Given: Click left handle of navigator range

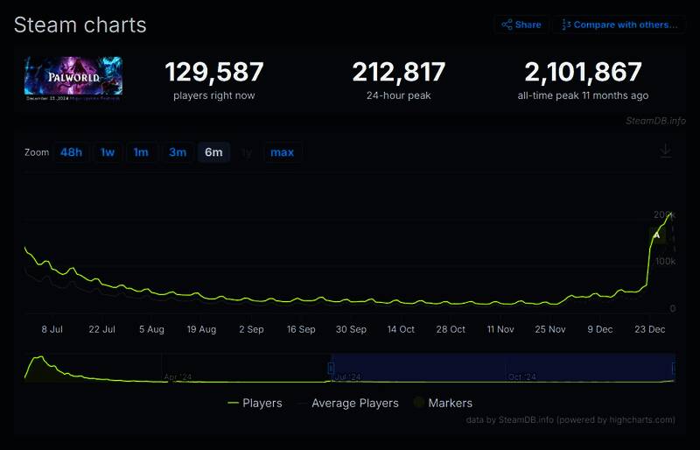Looking at the screenshot, I should pos(331,368).
